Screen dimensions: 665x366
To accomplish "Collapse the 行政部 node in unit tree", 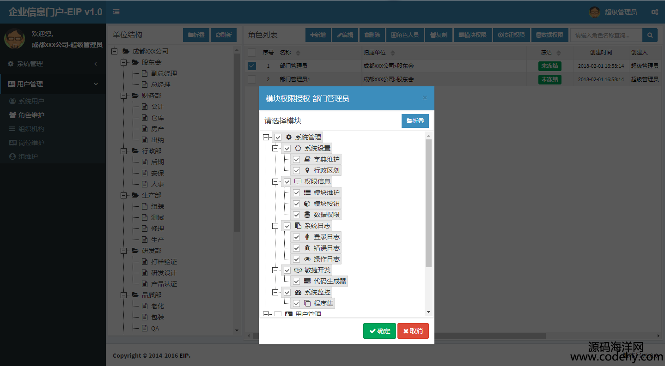I will [x=123, y=151].
